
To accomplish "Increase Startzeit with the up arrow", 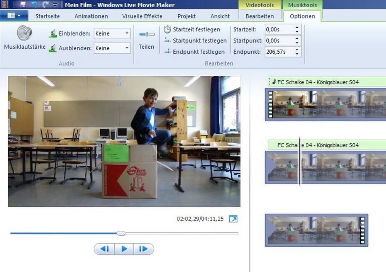I will click(x=296, y=27).
